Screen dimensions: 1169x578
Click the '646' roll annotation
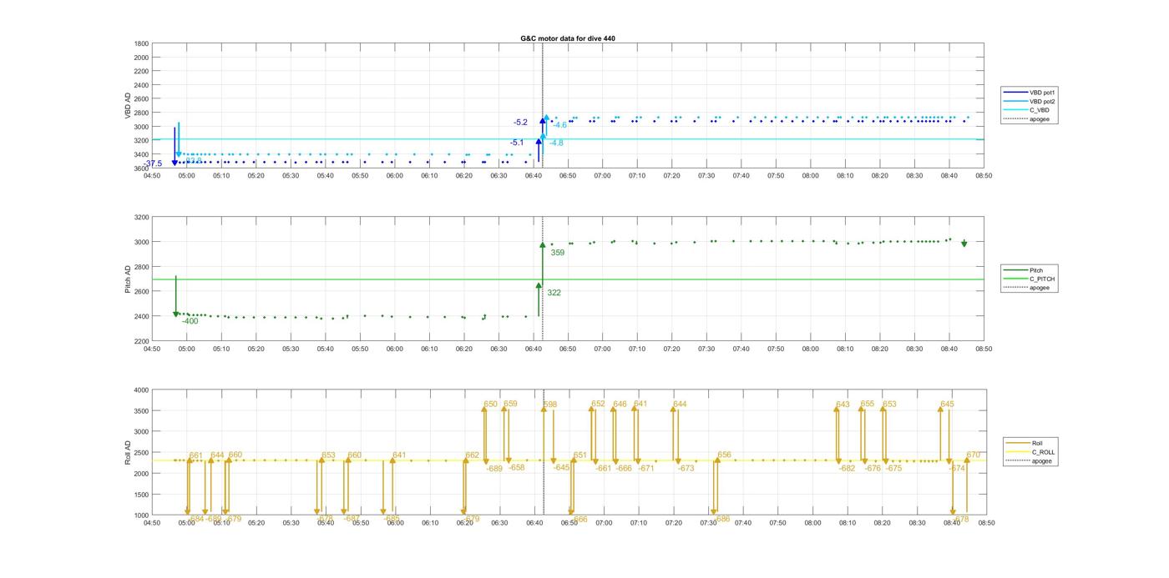click(620, 405)
